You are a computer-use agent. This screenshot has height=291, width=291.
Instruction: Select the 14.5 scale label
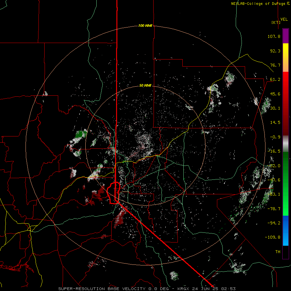click(275, 123)
